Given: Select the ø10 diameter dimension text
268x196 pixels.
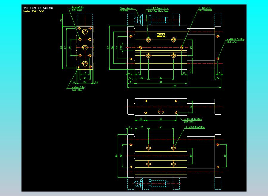Looking at the screenshot, I should click(x=121, y=48).
